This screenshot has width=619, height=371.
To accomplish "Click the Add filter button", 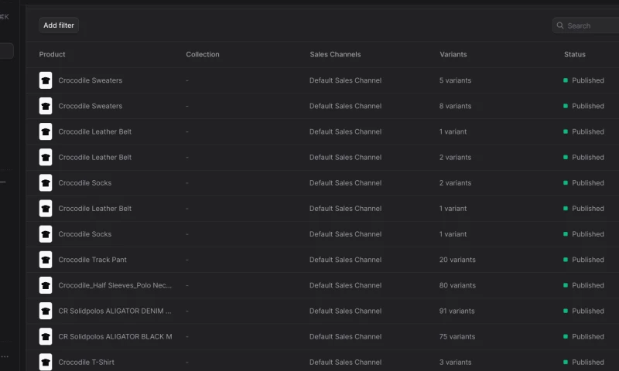I will [x=59, y=26].
